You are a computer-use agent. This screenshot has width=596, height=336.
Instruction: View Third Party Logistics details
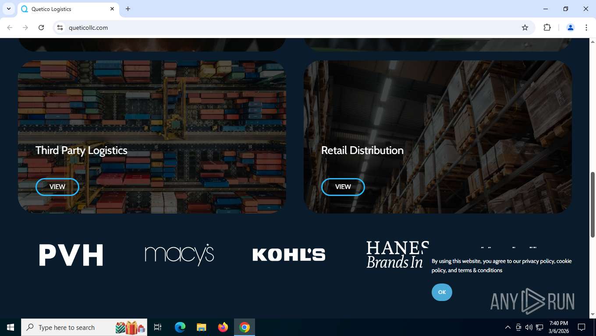[57, 187]
